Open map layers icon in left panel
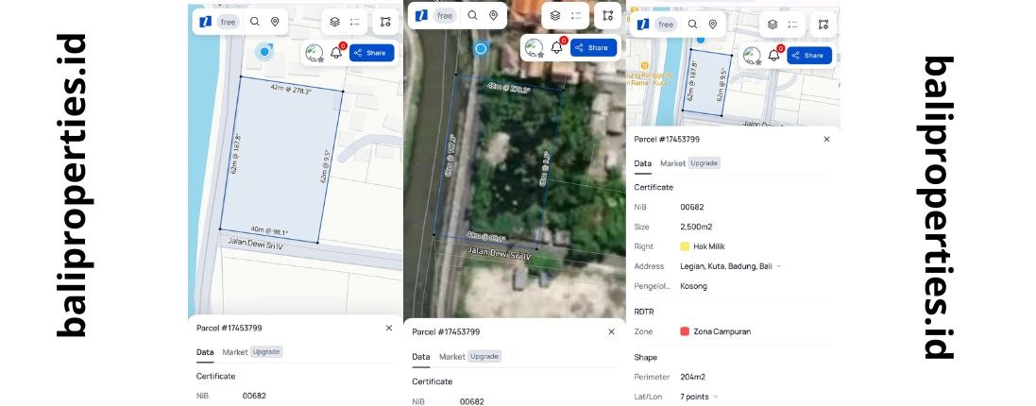This screenshot has height=406, width=1036. pyautogui.click(x=334, y=22)
